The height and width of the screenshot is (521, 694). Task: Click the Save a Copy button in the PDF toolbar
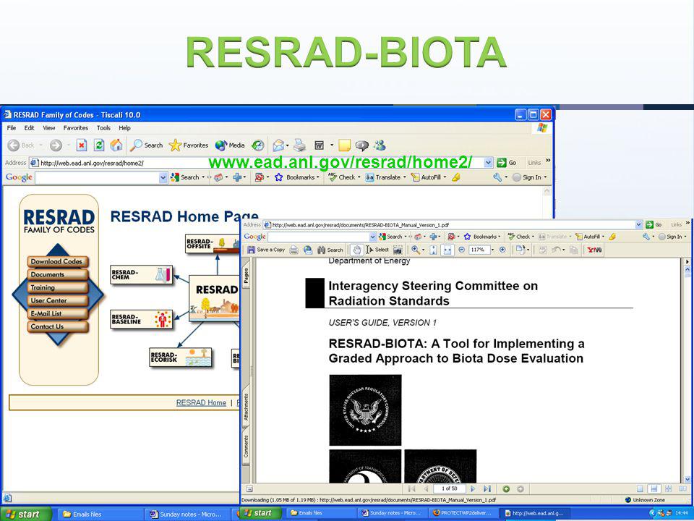265,250
